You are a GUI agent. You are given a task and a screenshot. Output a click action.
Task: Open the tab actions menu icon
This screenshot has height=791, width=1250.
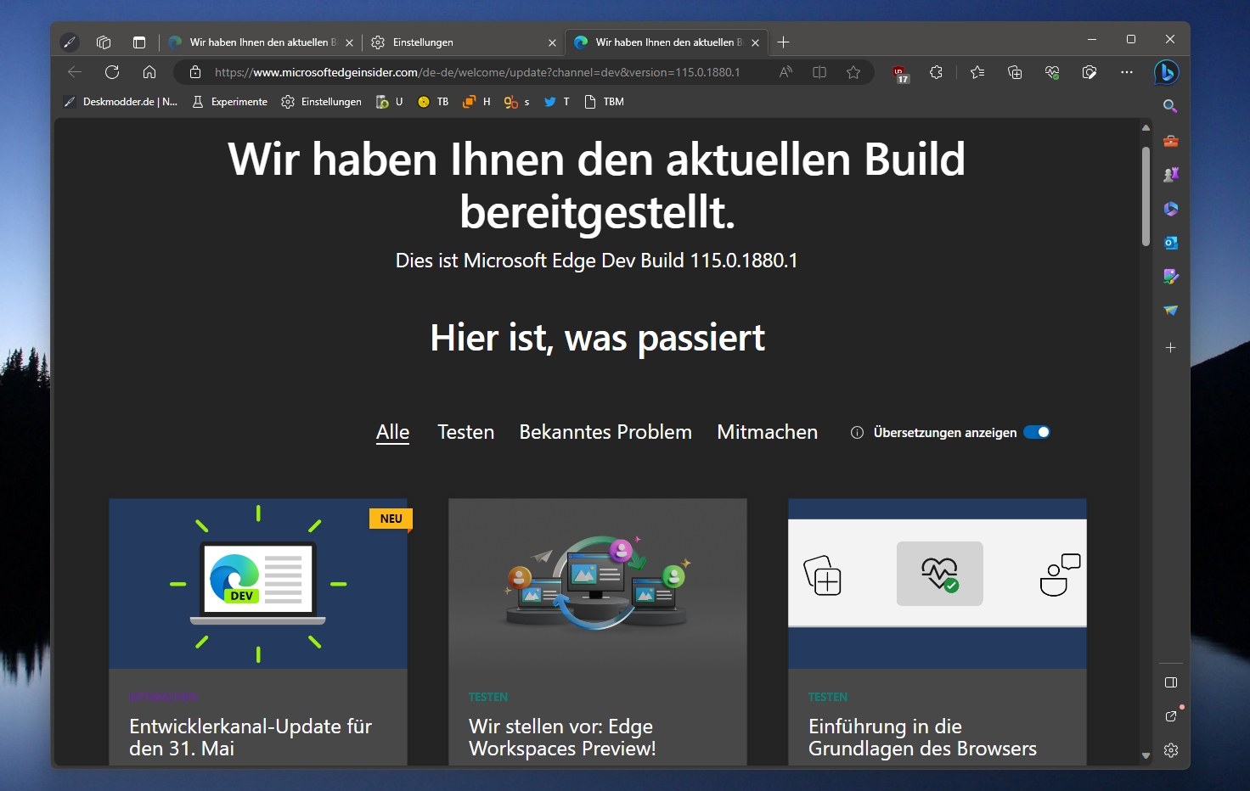(139, 42)
